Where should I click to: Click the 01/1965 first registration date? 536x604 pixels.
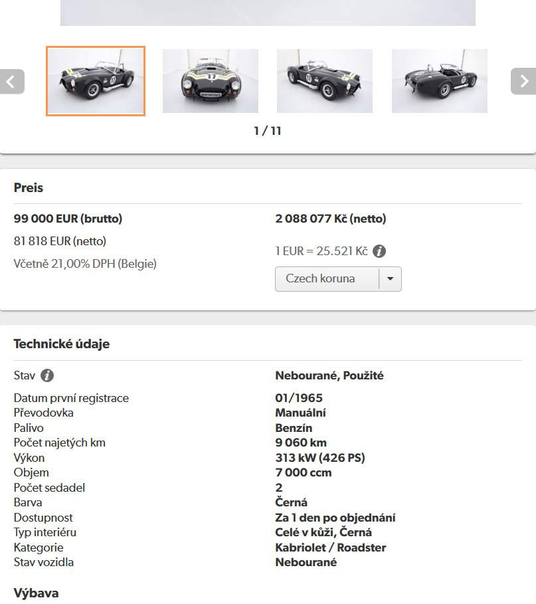299,398
